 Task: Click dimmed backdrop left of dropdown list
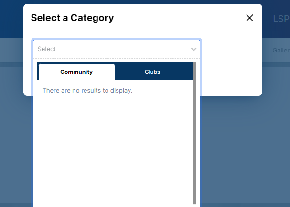coord(17,143)
